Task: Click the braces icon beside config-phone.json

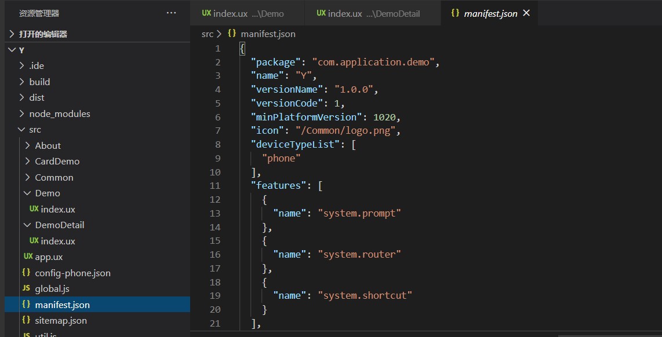Action: pos(26,273)
